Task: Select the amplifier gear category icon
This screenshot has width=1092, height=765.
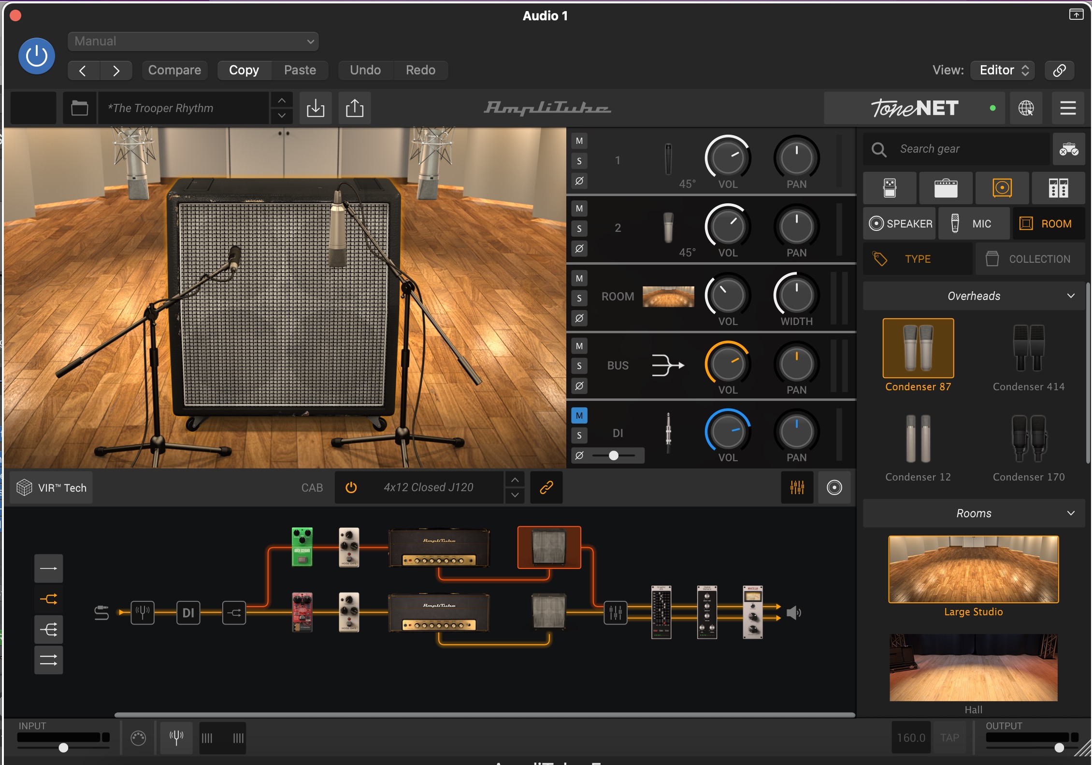Action: 946,188
